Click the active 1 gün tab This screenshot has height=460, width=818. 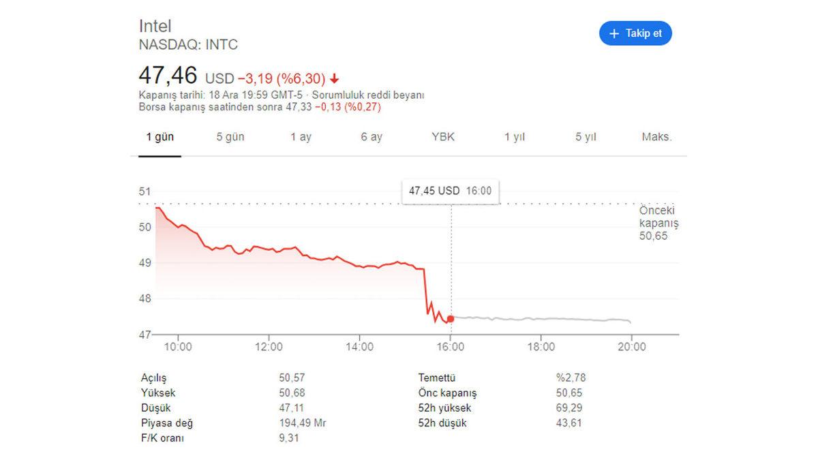click(x=161, y=136)
